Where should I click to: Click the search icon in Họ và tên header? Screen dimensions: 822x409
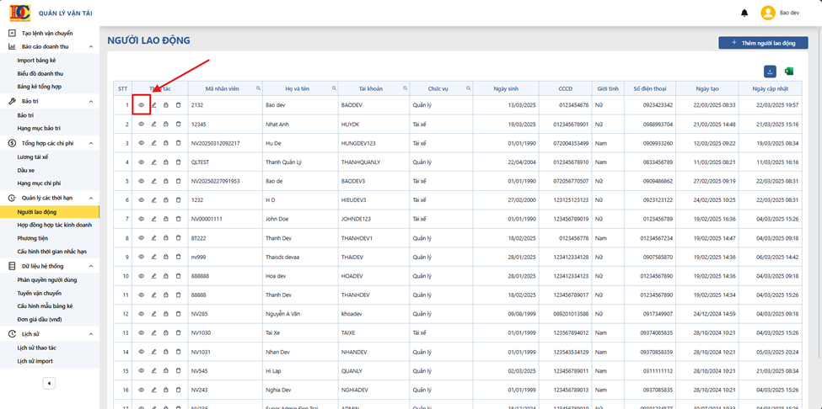(x=333, y=88)
